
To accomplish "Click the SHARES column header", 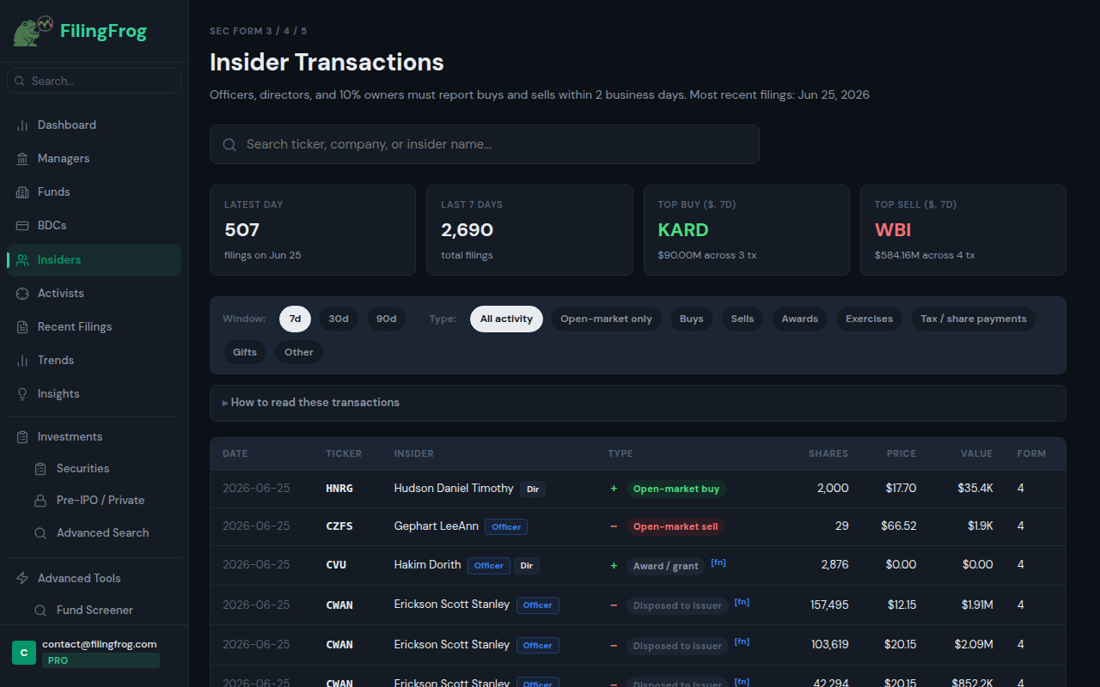I will coord(828,453).
